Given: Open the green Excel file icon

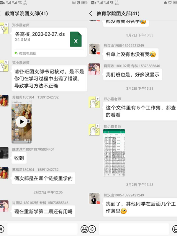Looking at the screenshot, I should point(76,39).
